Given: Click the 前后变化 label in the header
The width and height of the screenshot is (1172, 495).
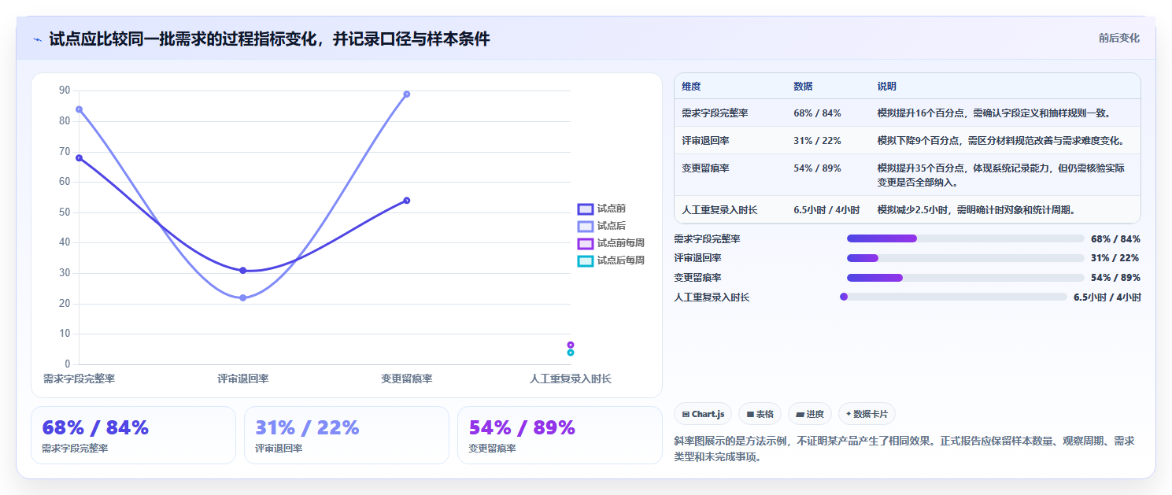Looking at the screenshot, I should [x=1118, y=39].
